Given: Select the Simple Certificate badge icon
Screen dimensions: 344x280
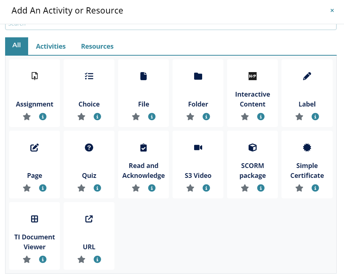Looking at the screenshot, I should click(307, 148).
